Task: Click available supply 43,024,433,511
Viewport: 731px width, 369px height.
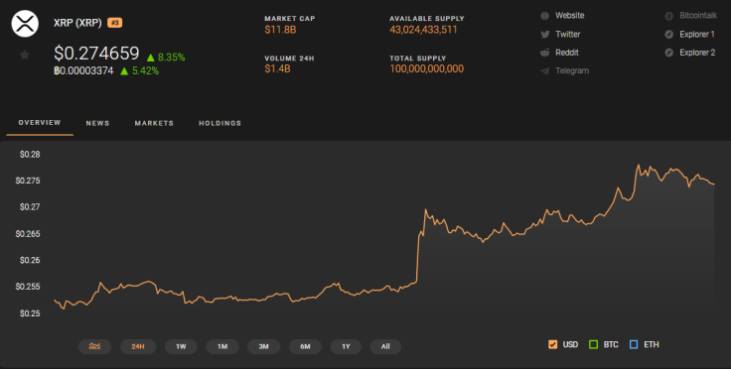Action: (423, 30)
